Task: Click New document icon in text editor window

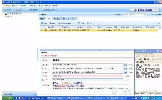Action: coord(138,59)
